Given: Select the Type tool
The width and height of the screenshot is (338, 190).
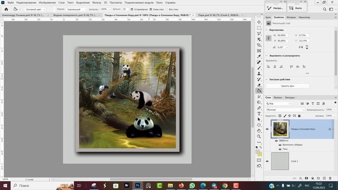Looking at the screenshot, I should point(259,114).
